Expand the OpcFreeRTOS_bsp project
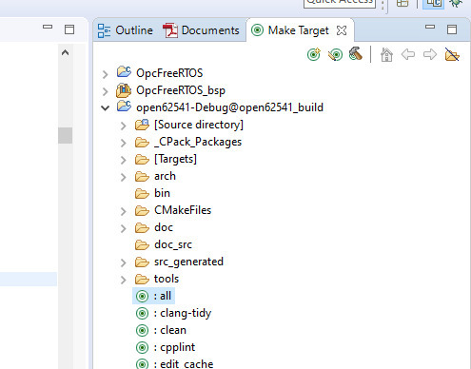Viewport: 471px width, 369px height. 105,91
